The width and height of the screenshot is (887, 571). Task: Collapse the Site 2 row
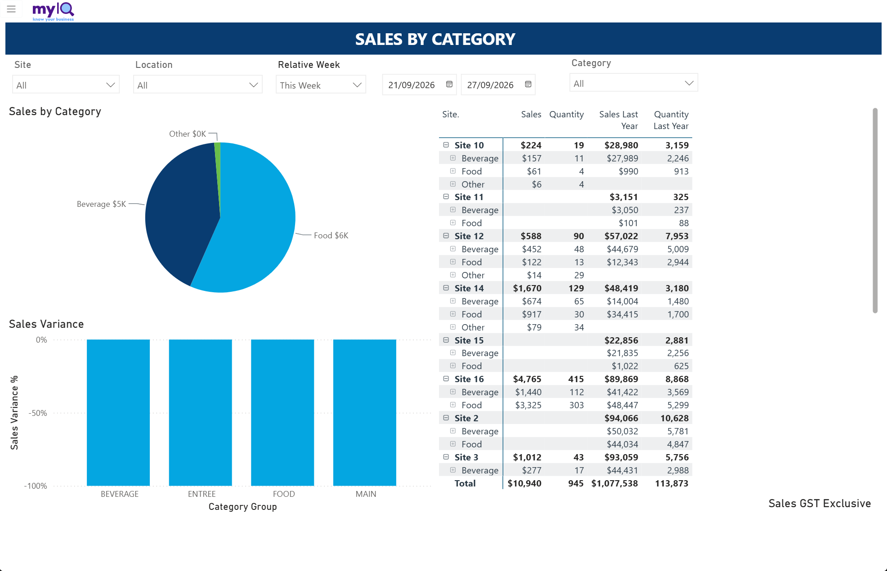click(x=446, y=418)
